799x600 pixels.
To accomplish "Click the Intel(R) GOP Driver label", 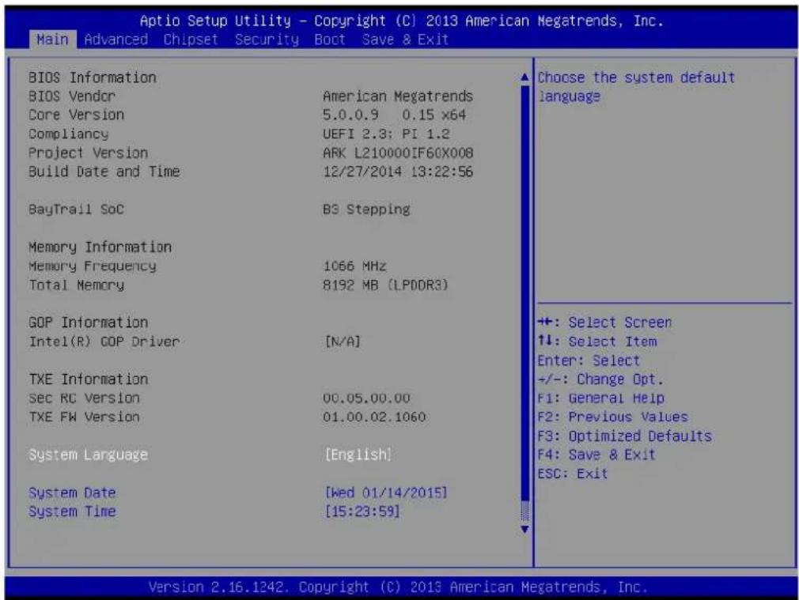I will pyautogui.click(x=104, y=342).
